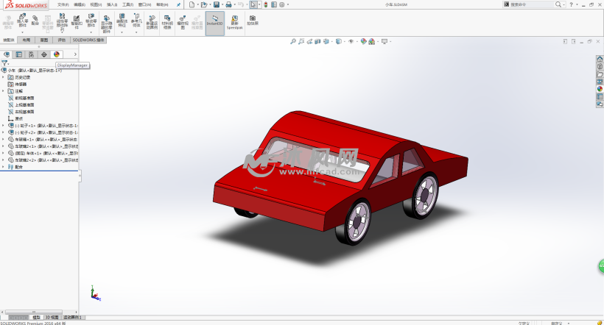Image resolution: width=604 pixels, height=325 pixels.
Task: Click the Mate paperclip icon
Action: point(35,20)
